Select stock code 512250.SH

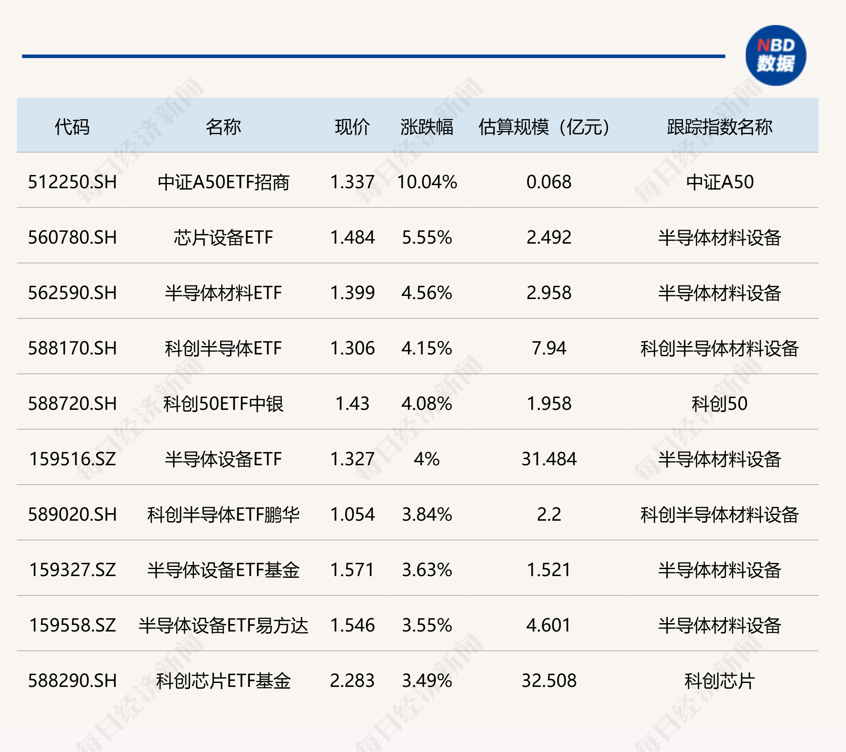point(72,182)
